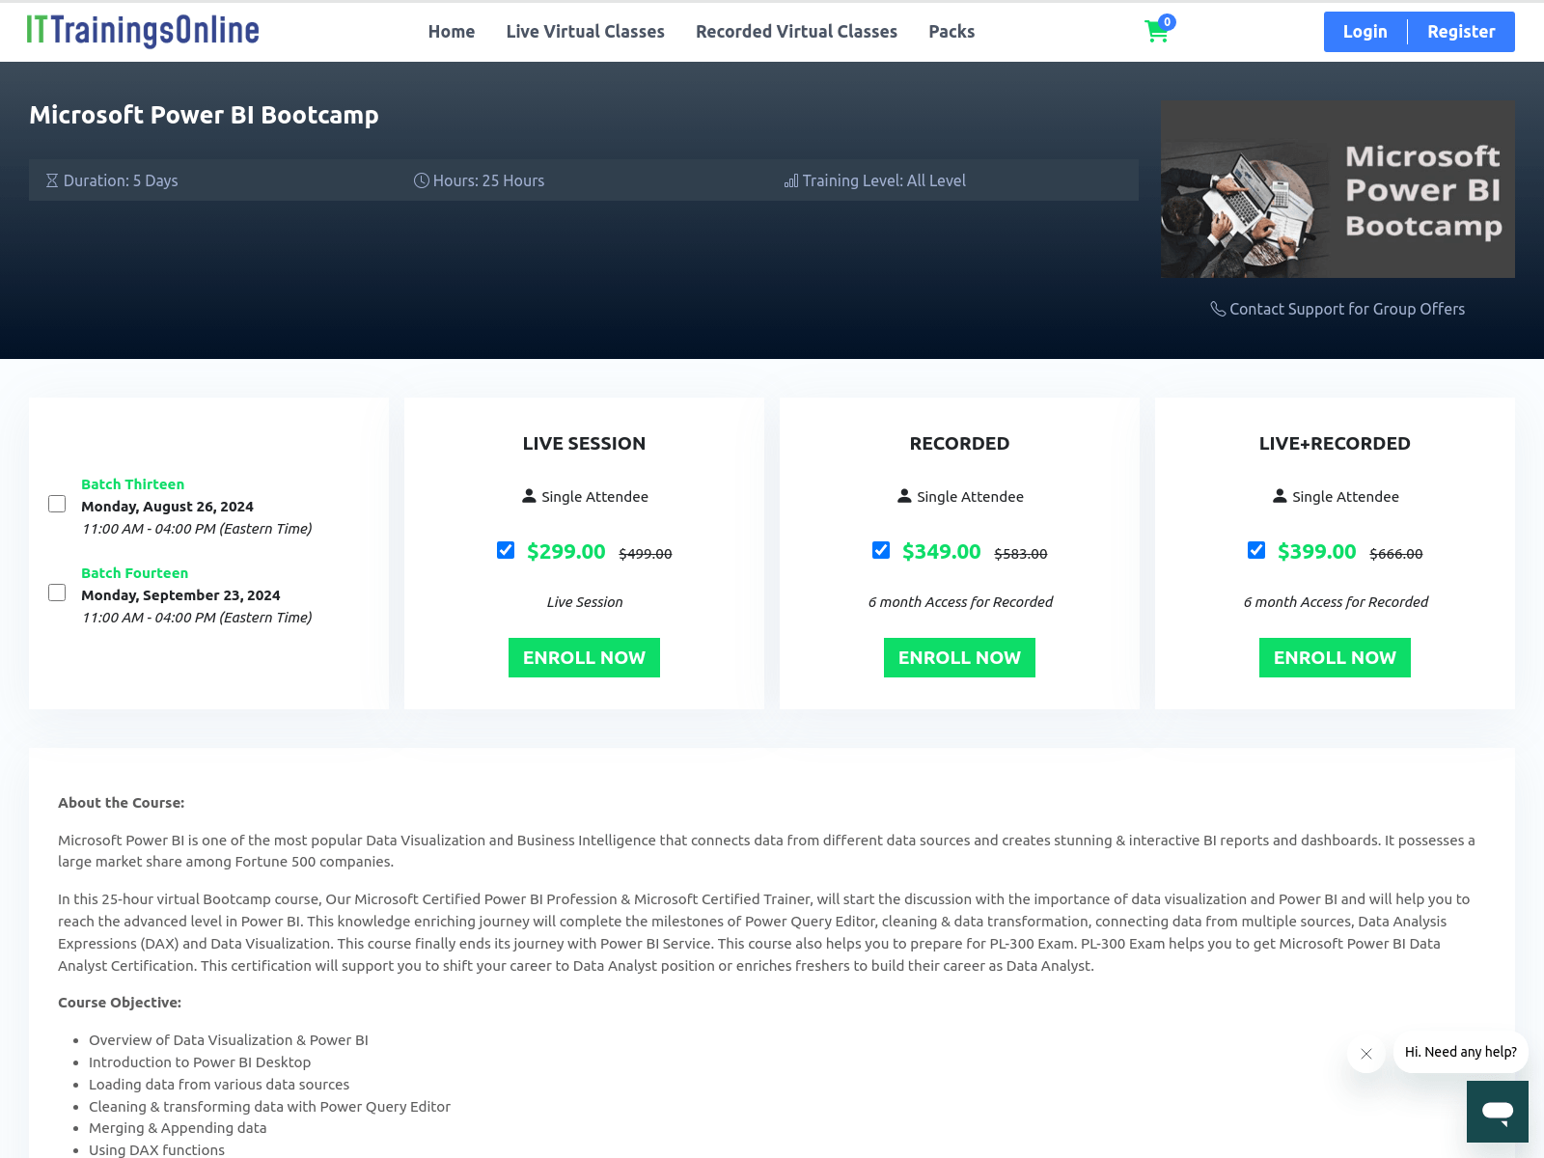Click the $399.00 price text
1544x1158 pixels.
click(1317, 552)
